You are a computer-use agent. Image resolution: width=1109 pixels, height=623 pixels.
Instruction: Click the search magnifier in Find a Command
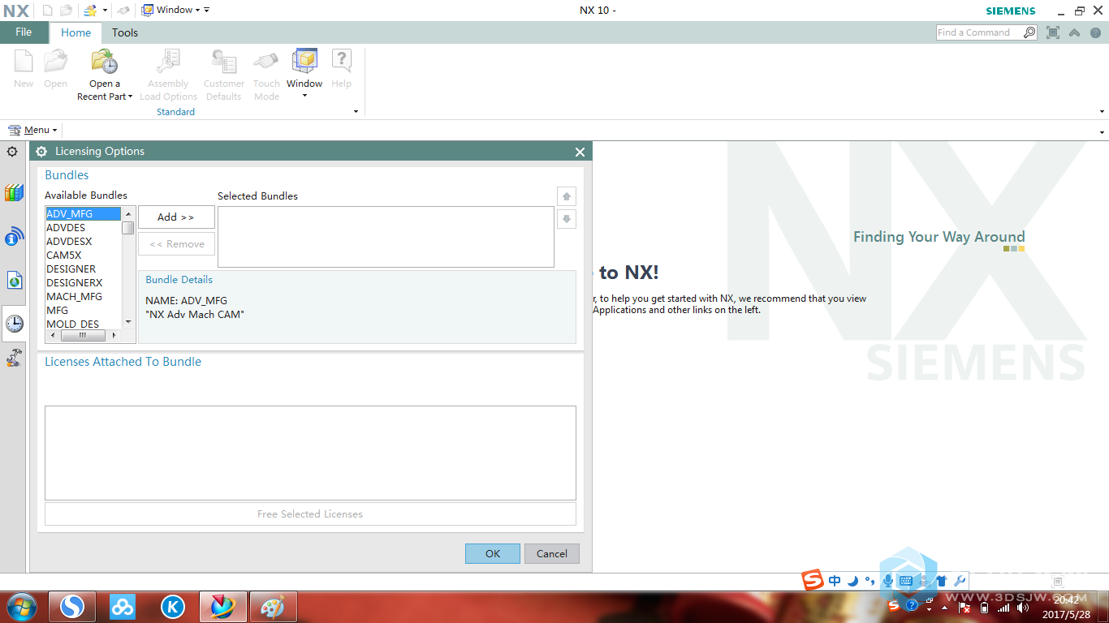[1029, 32]
